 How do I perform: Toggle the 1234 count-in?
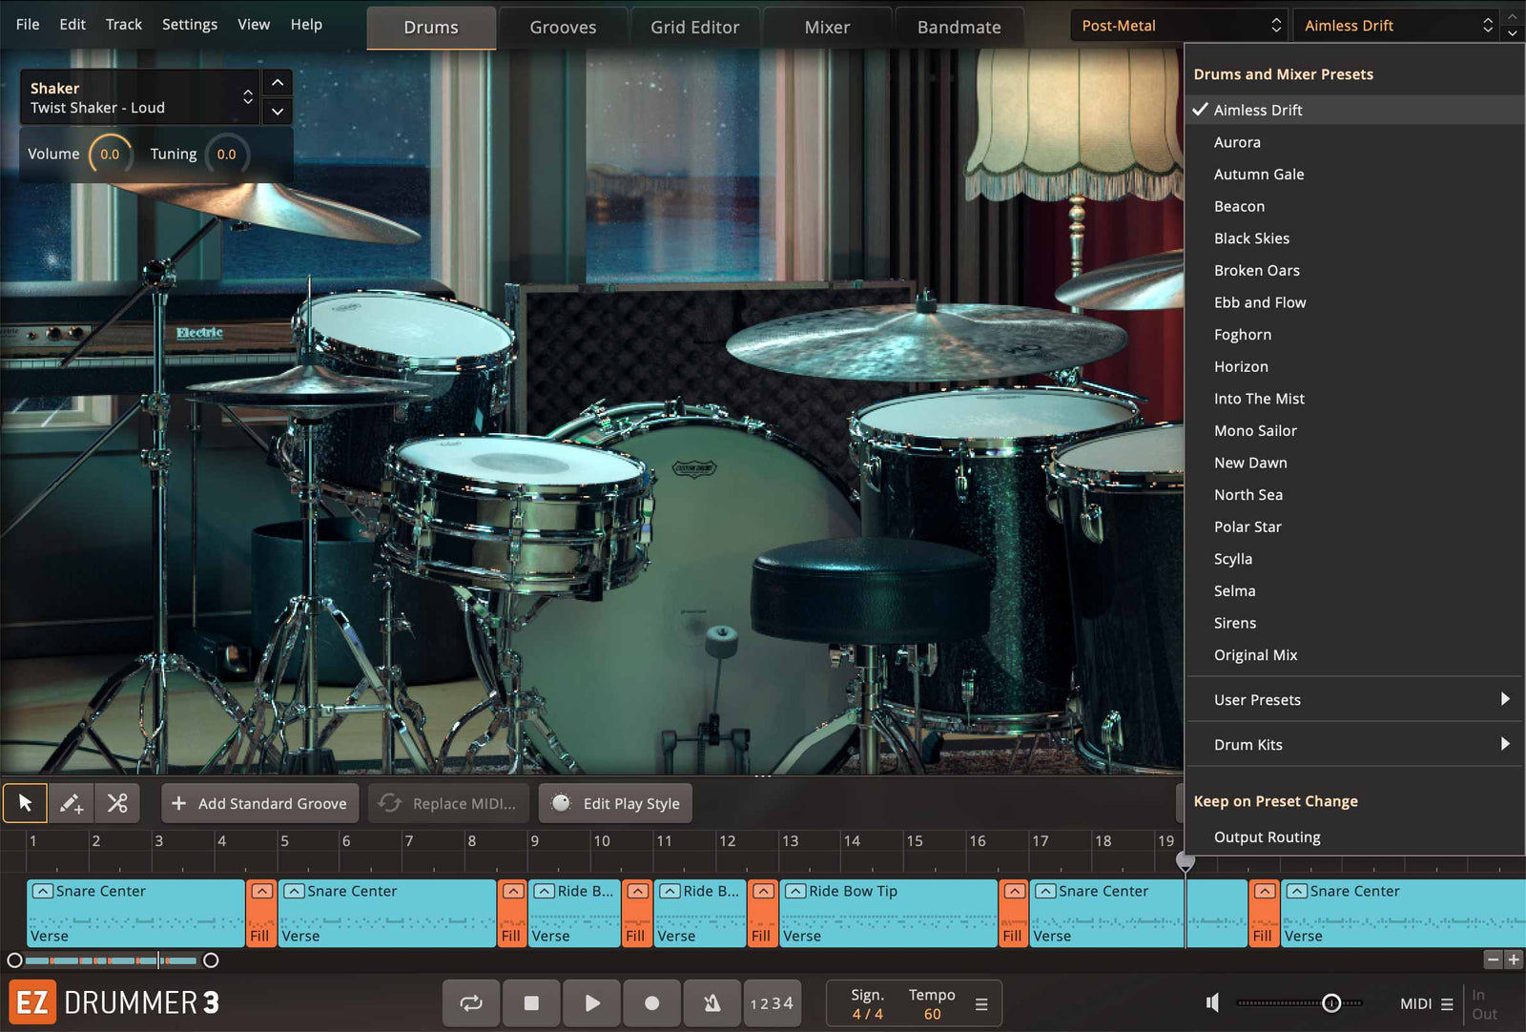tap(772, 1003)
